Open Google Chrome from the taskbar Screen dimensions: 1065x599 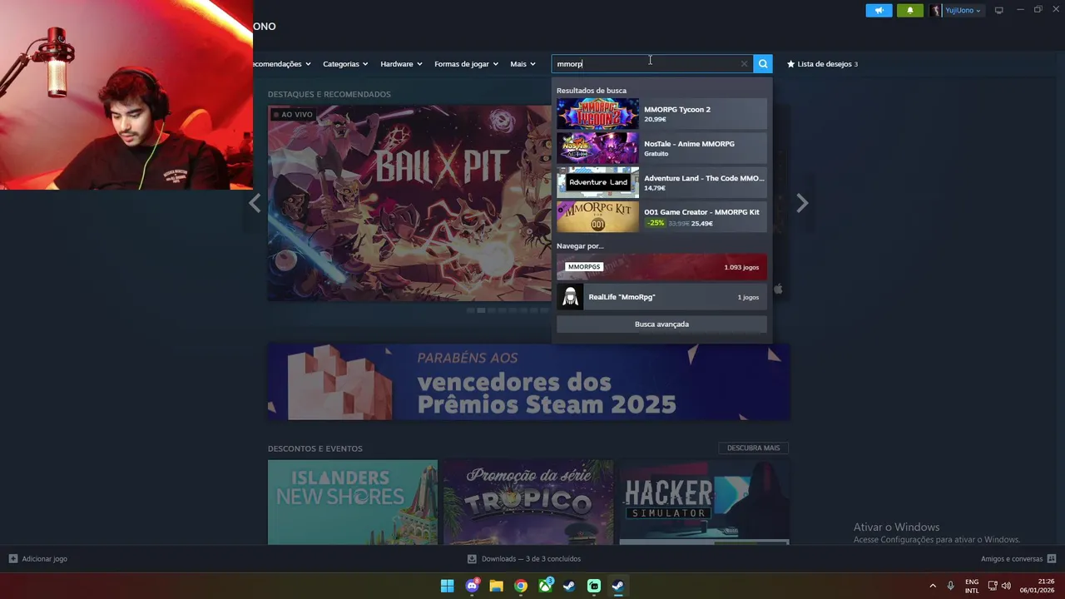[x=520, y=586]
